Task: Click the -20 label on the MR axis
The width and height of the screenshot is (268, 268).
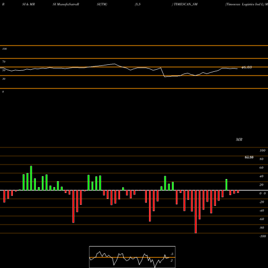Action: 262,202
